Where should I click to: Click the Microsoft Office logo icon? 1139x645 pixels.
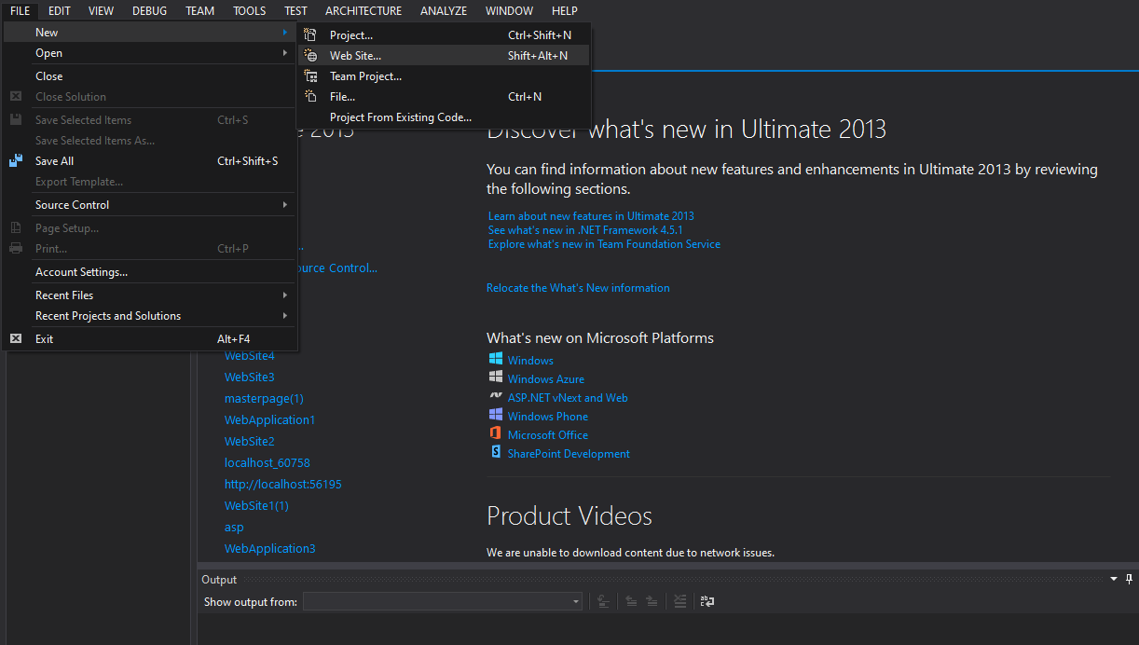(x=496, y=433)
